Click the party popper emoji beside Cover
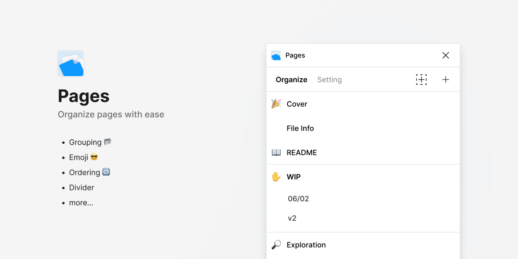This screenshot has width=518, height=259. (276, 104)
